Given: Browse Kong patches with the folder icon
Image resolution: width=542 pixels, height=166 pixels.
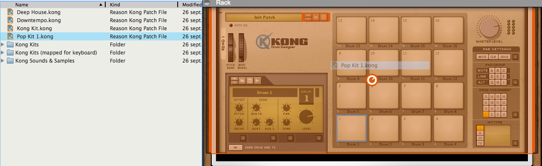Looking at the screenshot, I should coord(316,17).
